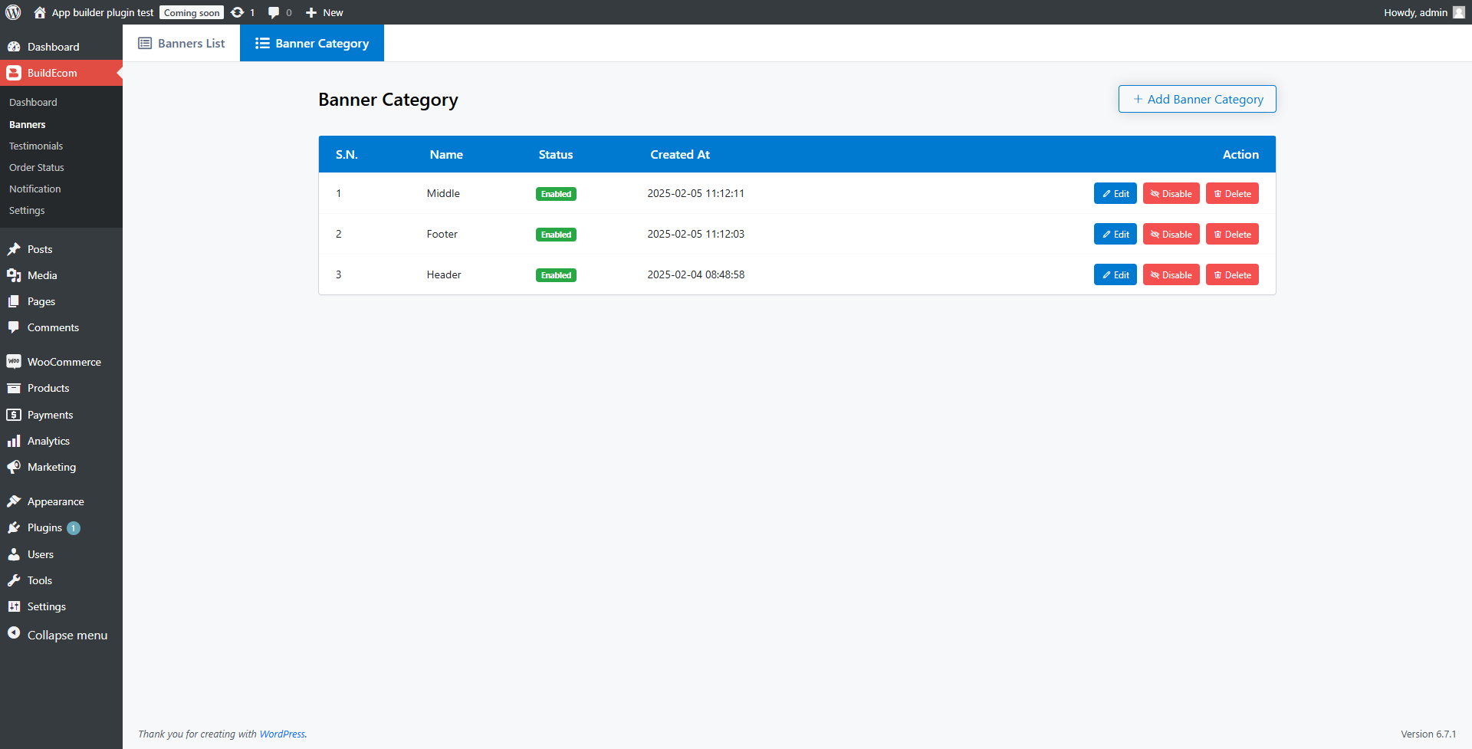Disable the Header banner category
1472x749 pixels.
tap(1171, 275)
